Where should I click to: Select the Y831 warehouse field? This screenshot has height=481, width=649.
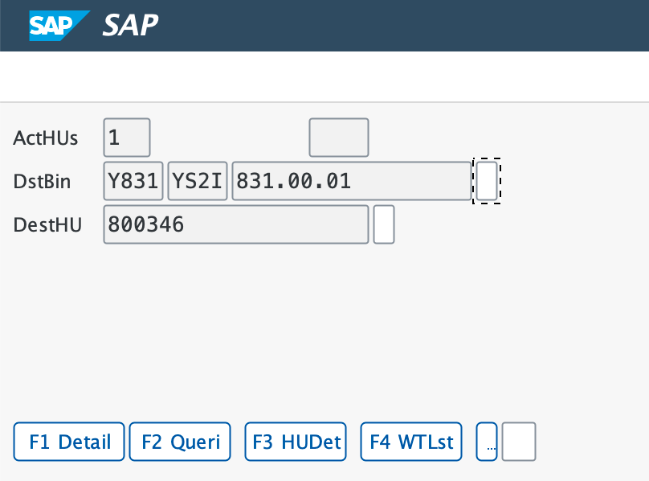click(134, 181)
